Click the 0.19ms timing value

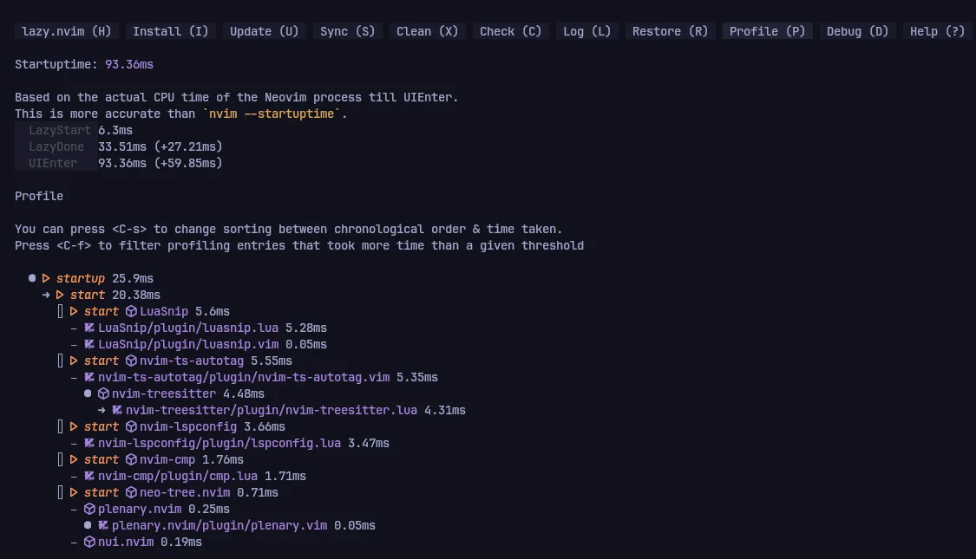[x=181, y=542]
